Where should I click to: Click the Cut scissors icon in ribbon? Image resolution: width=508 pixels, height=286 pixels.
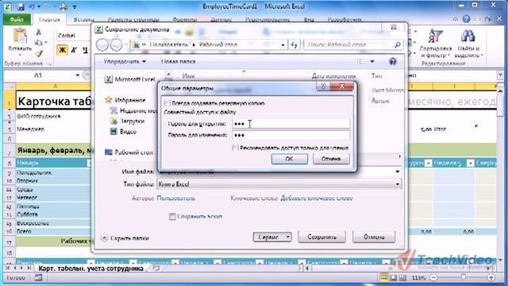39,32
